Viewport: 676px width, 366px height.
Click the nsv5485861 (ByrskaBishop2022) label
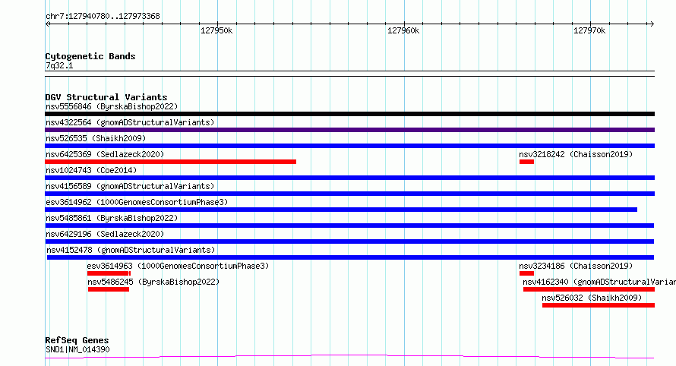pyautogui.click(x=112, y=218)
